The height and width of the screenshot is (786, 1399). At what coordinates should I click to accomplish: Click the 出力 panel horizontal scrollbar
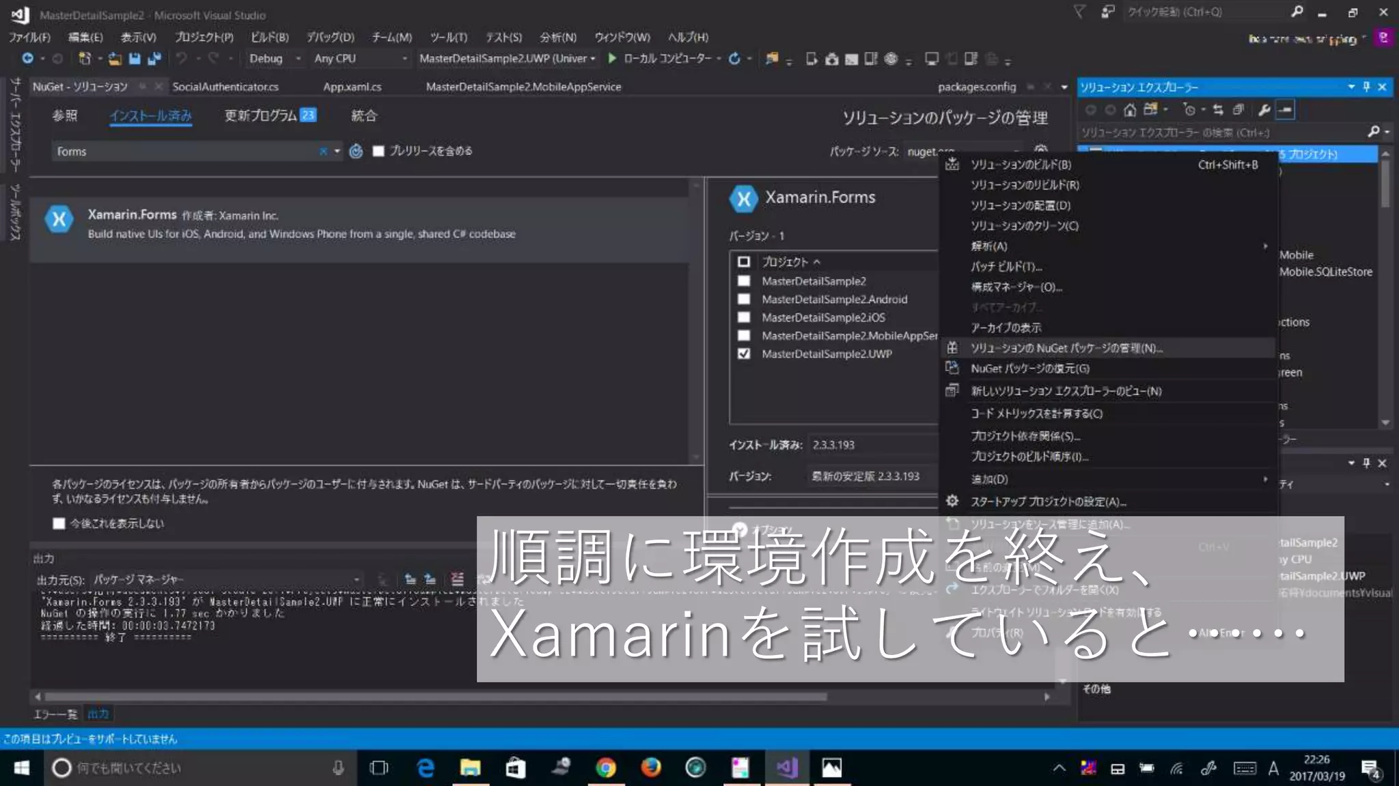pyautogui.click(x=435, y=697)
